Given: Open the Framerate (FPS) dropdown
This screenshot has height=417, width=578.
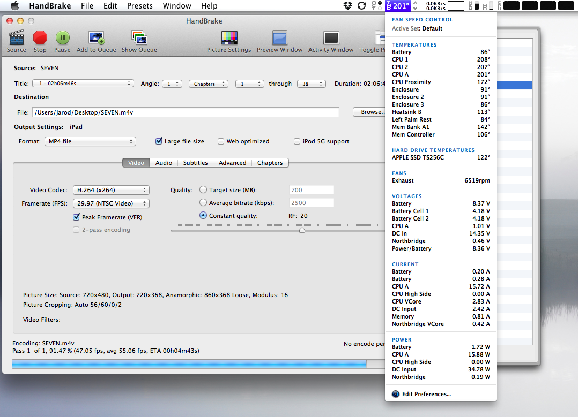Looking at the screenshot, I should (x=111, y=203).
